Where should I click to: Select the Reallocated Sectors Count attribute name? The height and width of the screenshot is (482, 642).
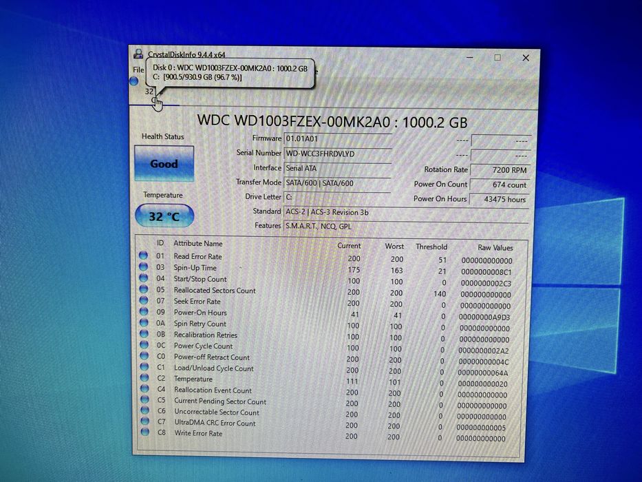pos(215,291)
